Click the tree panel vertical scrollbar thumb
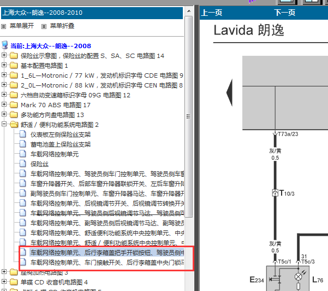328x291 pixels. point(189,117)
